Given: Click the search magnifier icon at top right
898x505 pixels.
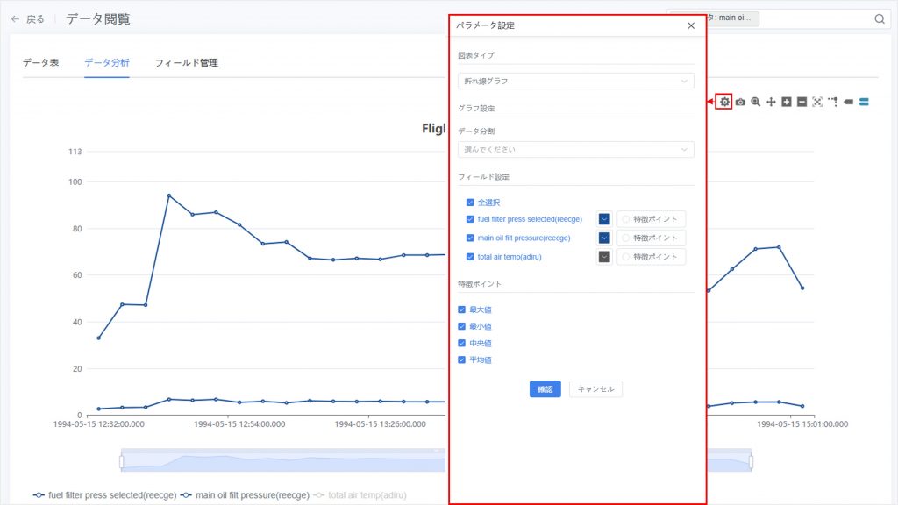Looking at the screenshot, I should click(880, 19).
